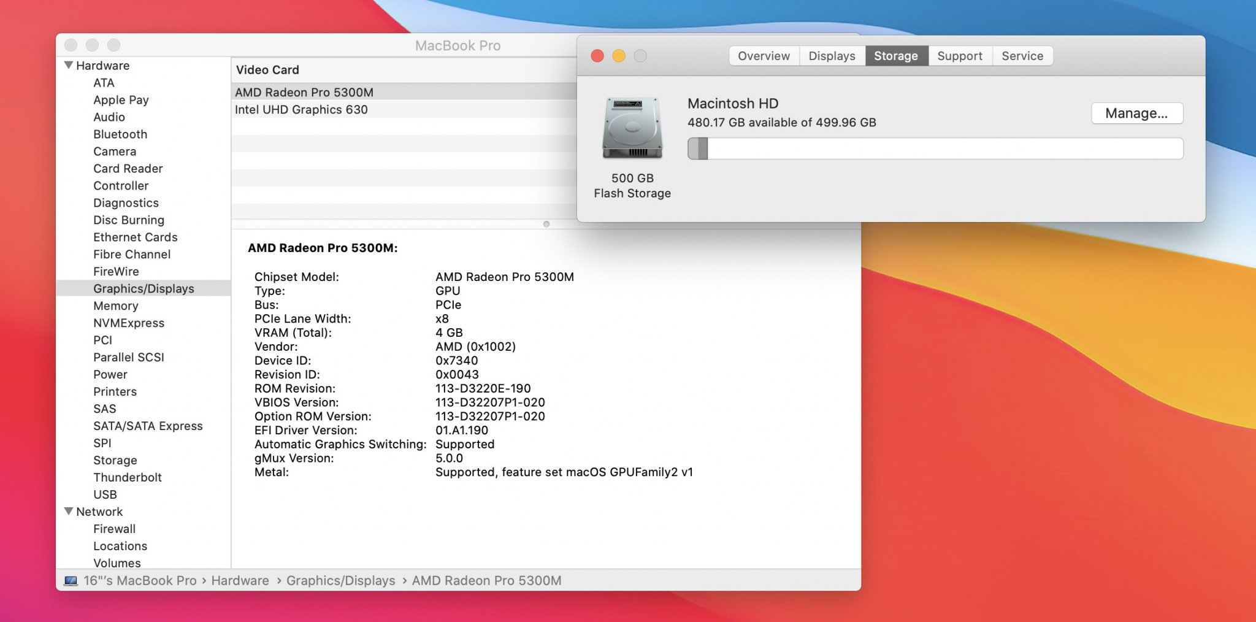Open Memory in the hardware list
The width and height of the screenshot is (1256, 622).
(x=116, y=306)
